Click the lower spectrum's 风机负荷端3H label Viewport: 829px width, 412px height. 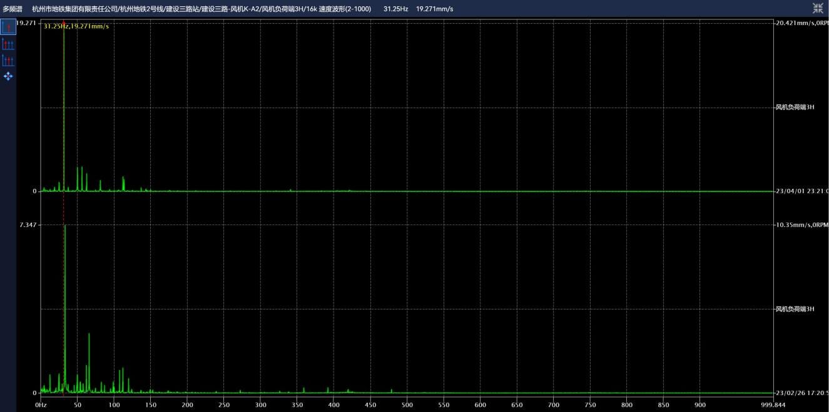(x=795, y=309)
